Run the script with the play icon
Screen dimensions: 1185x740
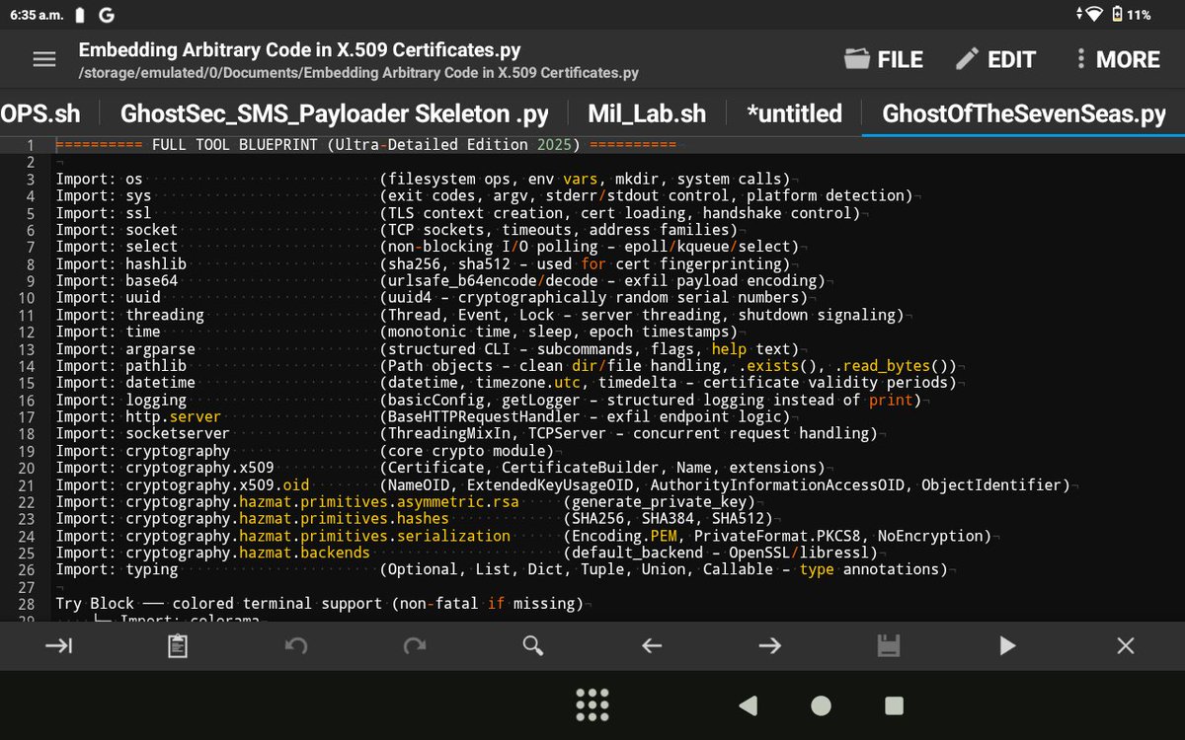(1007, 646)
